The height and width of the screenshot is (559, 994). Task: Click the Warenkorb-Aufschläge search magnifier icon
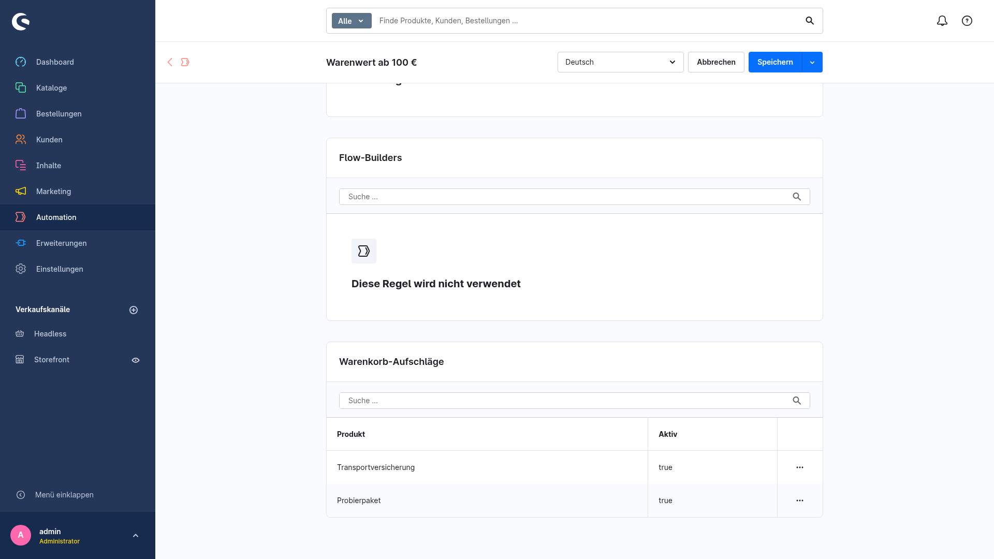tap(797, 401)
